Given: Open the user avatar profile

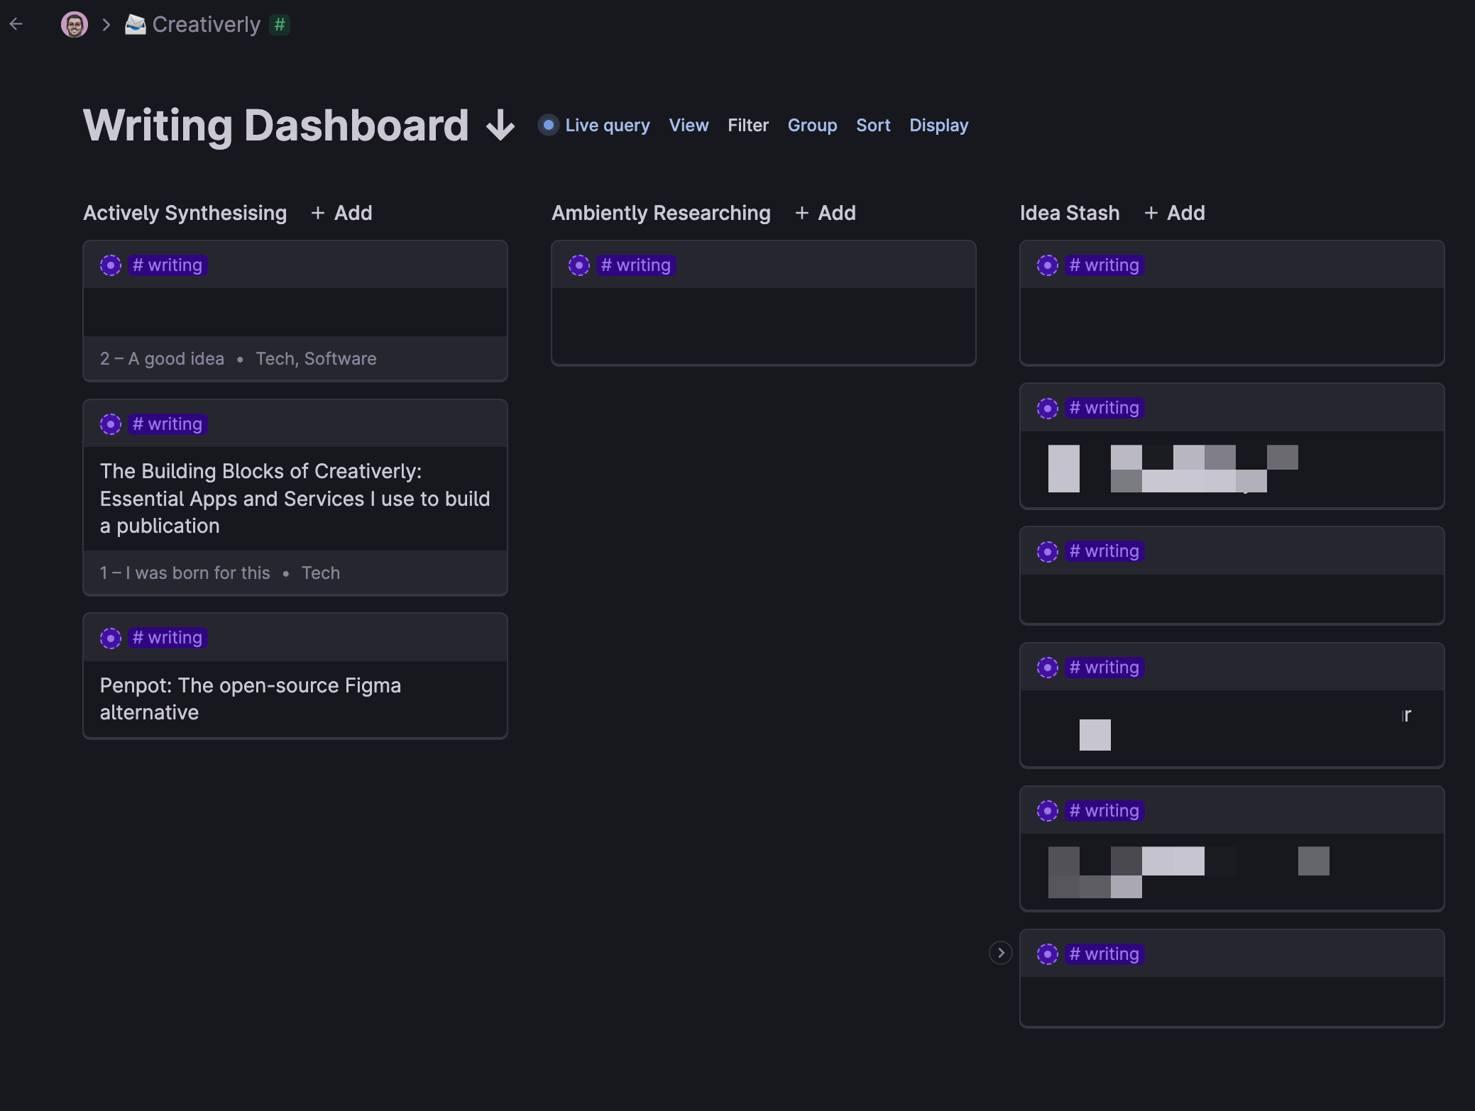Looking at the screenshot, I should [74, 25].
